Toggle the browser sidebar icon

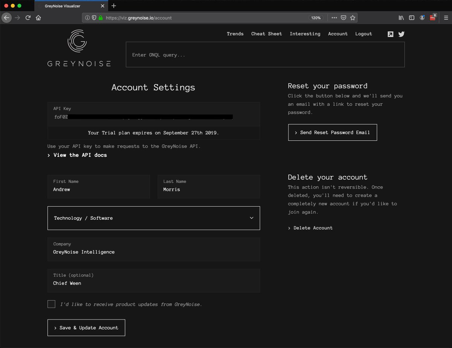pos(412,18)
